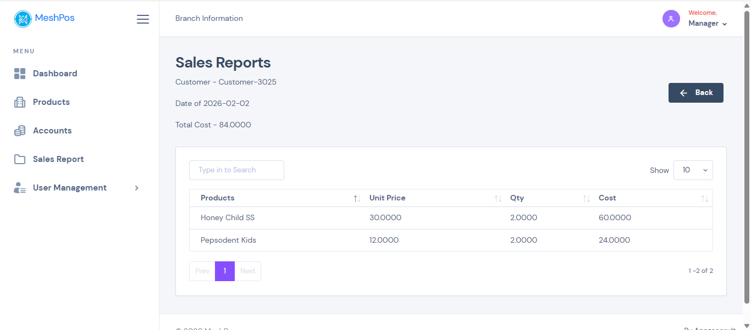Click the MeshPos logo icon
Screen dimensions: 751x330
pos(23,19)
